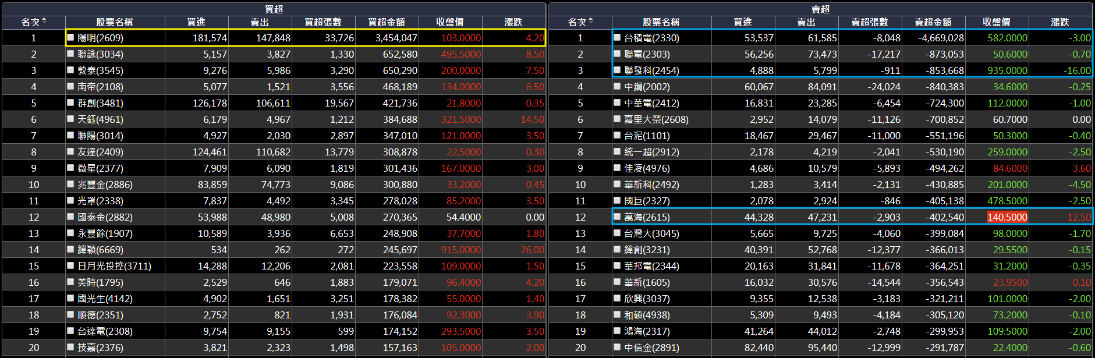Open stock 緯創(3231)
Screen dimensions: 1095x358
coord(647,249)
